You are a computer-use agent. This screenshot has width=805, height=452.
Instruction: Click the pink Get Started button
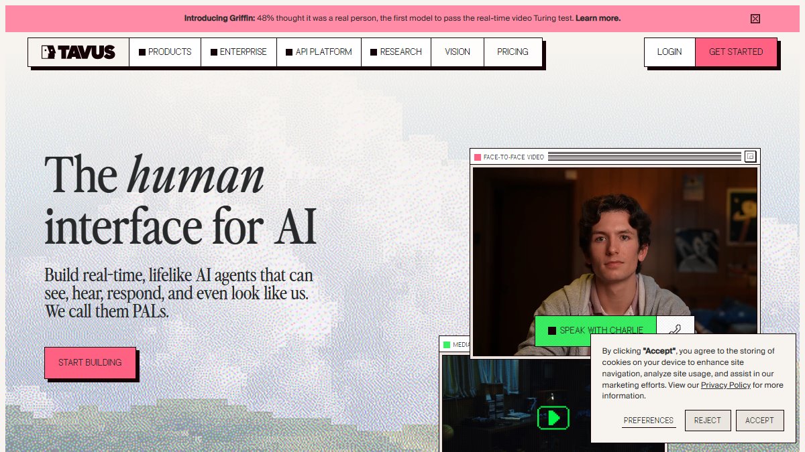coord(736,52)
